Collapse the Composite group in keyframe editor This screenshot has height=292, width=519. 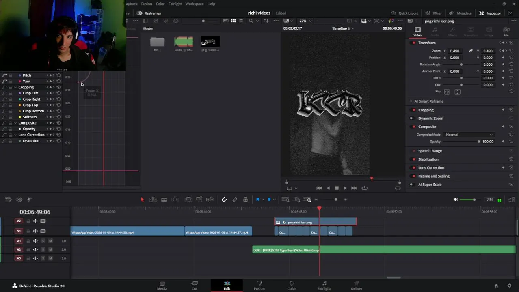point(15,123)
